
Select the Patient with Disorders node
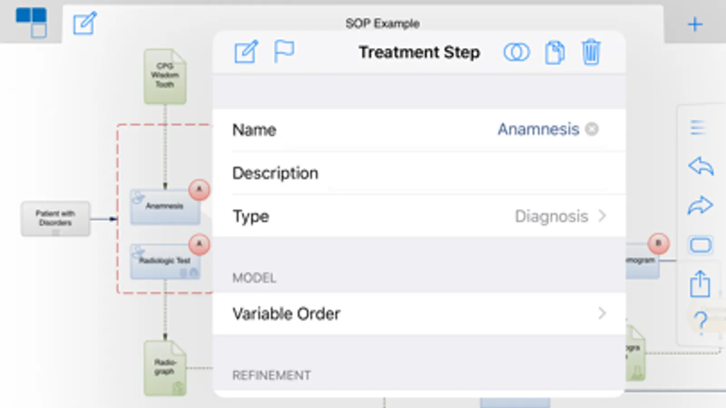pos(55,219)
